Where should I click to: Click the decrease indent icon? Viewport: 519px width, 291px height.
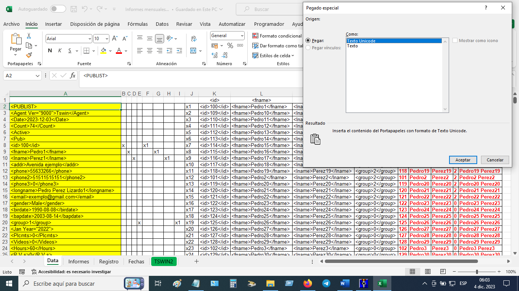tap(169, 50)
